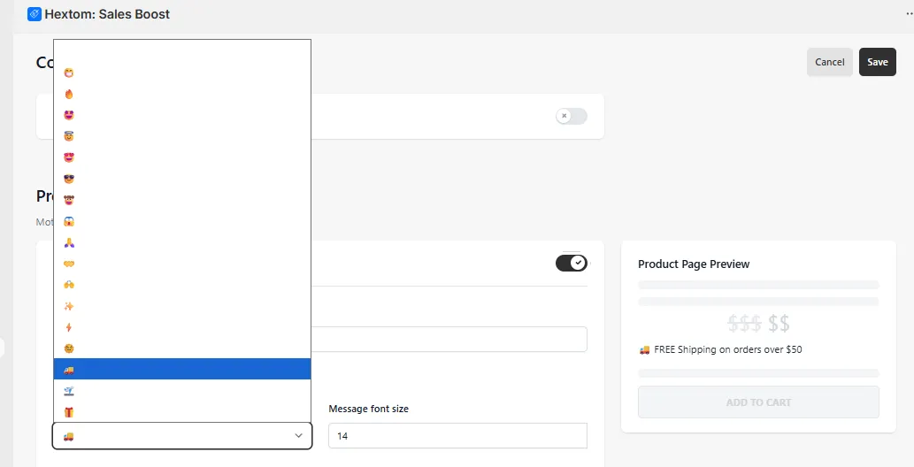This screenshot has height=467, width=914.
Task: Enable the disabled toggle near the top
Action: (572, 116)
